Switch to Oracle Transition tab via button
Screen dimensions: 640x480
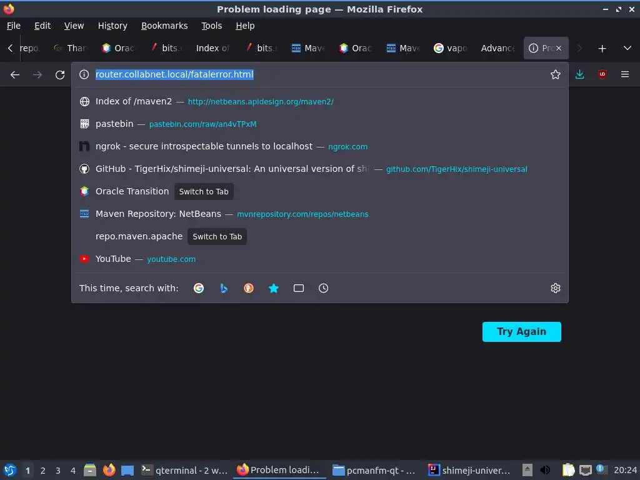[204, 191]
